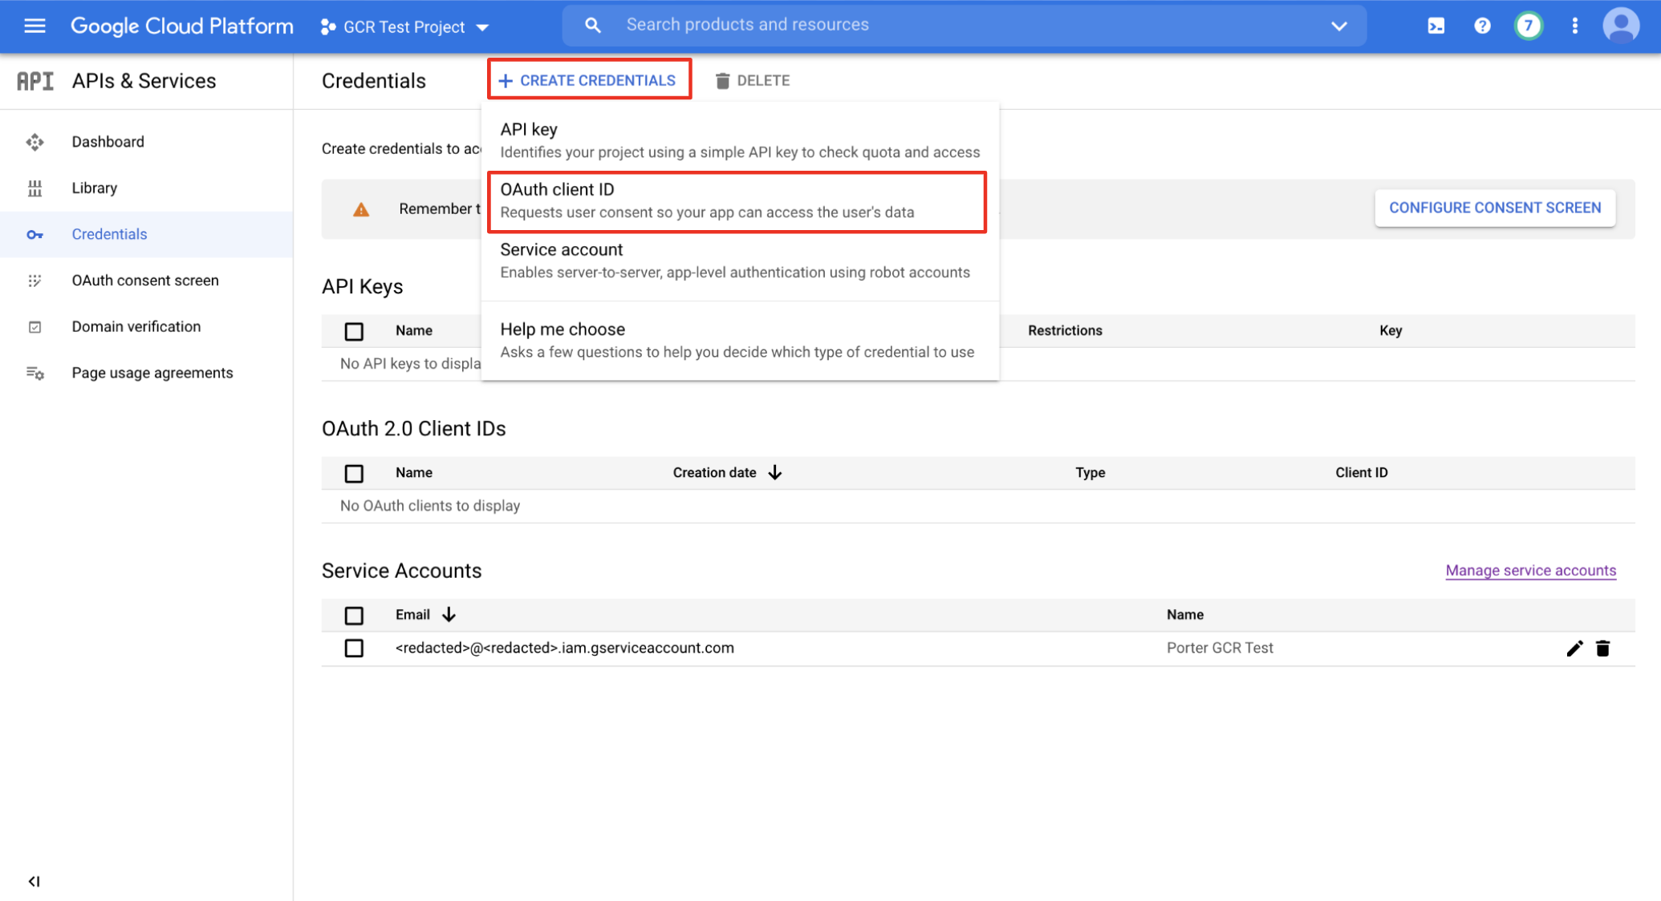Viewport: 1661px width, 901px height.
Task: Sort by Creation date arrow
Action: [774, 472]
